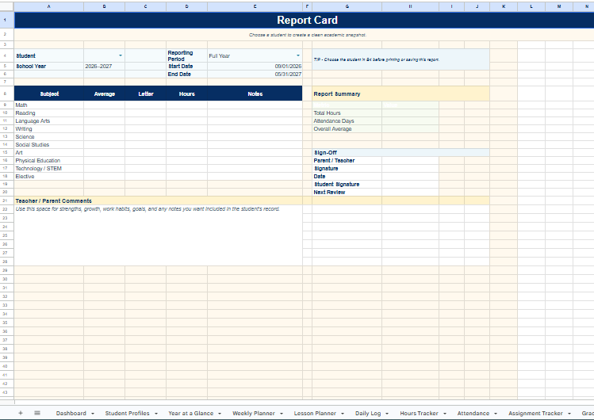Switch to the Attendance tab
594x420 pixels.
[x=473, y=413]
